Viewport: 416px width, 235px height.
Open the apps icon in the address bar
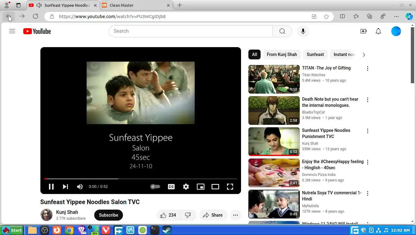[x=314, y=17]
